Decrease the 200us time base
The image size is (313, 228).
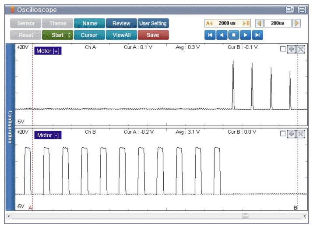[259, 23]
